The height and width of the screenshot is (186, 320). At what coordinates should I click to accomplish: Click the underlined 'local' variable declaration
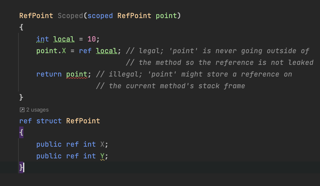pos(64,39)
